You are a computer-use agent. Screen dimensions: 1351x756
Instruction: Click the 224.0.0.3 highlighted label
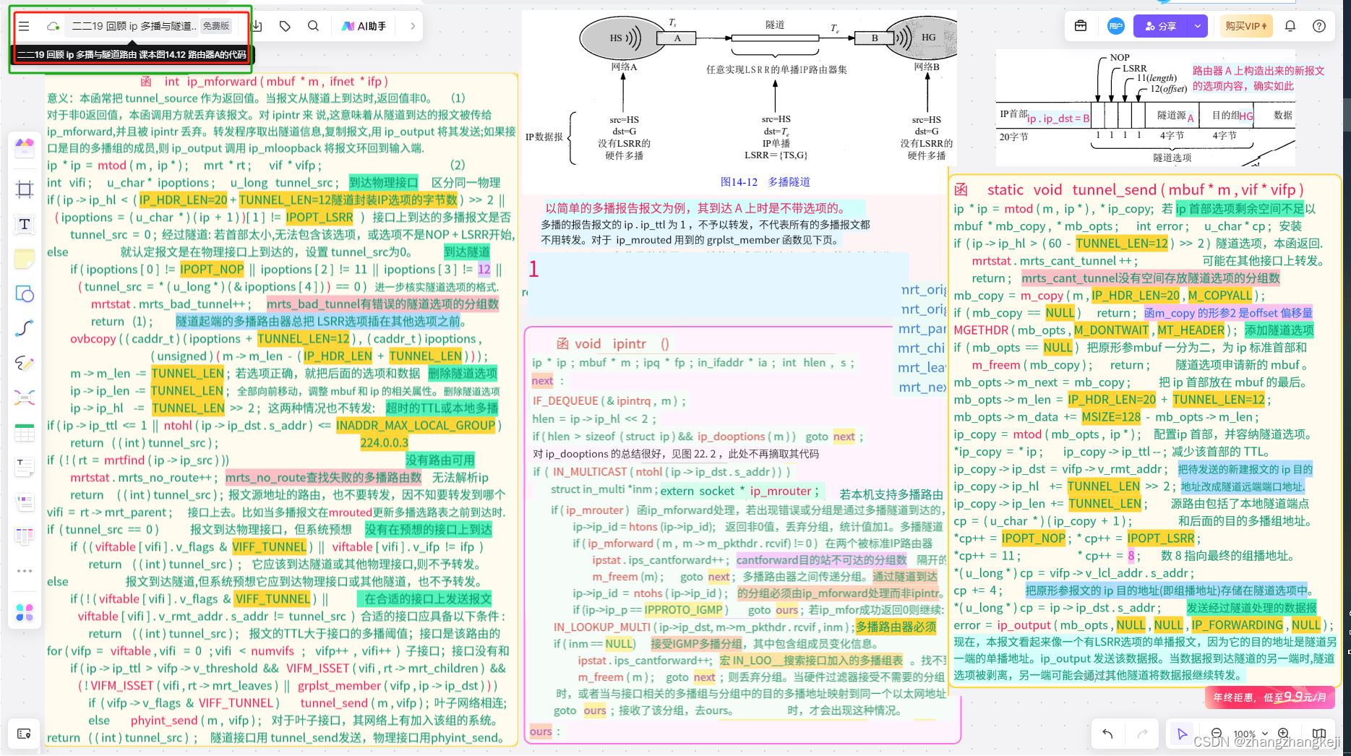385,442
